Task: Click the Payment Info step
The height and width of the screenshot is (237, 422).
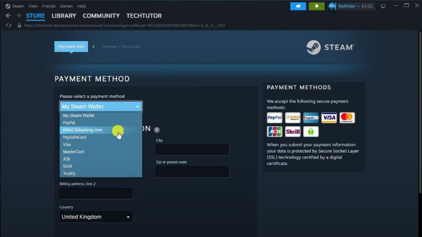Action: pos(71,47)
